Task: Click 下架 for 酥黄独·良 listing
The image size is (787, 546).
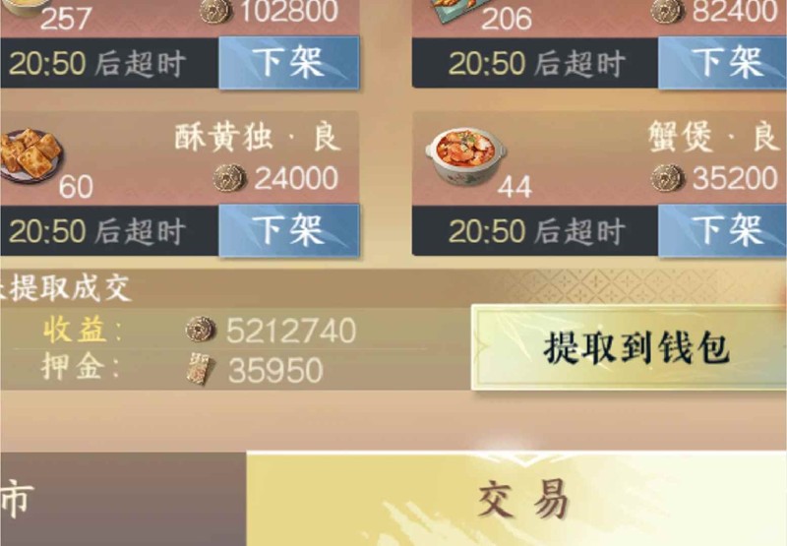Action: [x=289, y=230]
